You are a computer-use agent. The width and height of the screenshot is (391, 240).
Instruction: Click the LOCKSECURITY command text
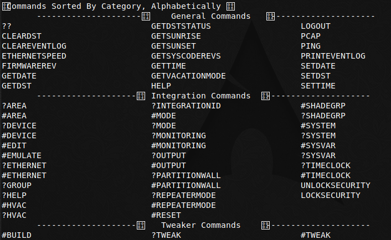pos(331,195)
